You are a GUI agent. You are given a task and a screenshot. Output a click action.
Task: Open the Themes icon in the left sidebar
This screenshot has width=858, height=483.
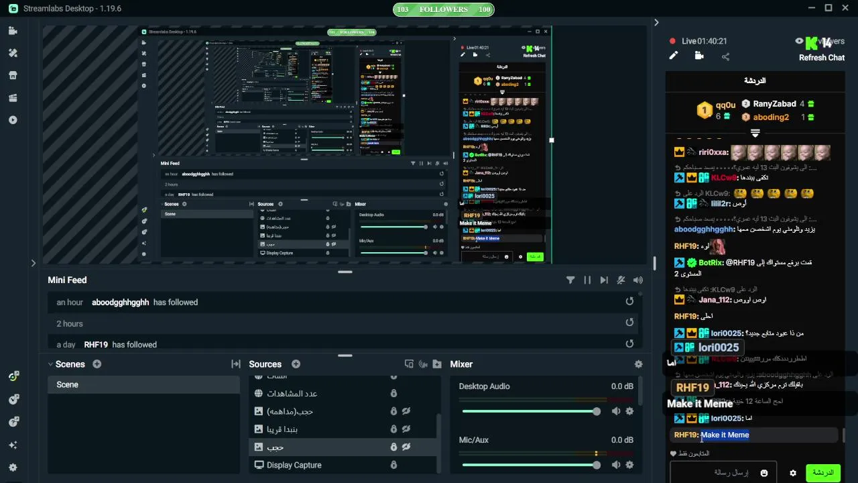tap(13, 53)
